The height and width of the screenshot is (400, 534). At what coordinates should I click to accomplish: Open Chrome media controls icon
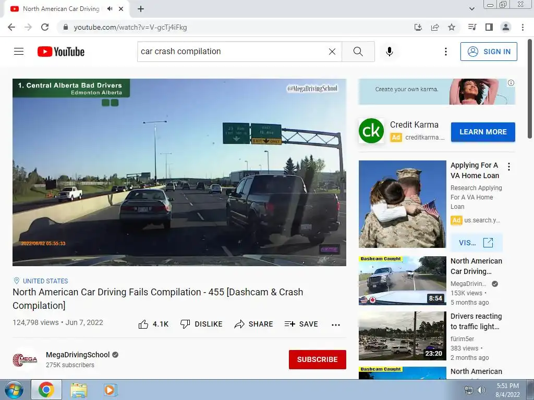(x=472, y=27)
